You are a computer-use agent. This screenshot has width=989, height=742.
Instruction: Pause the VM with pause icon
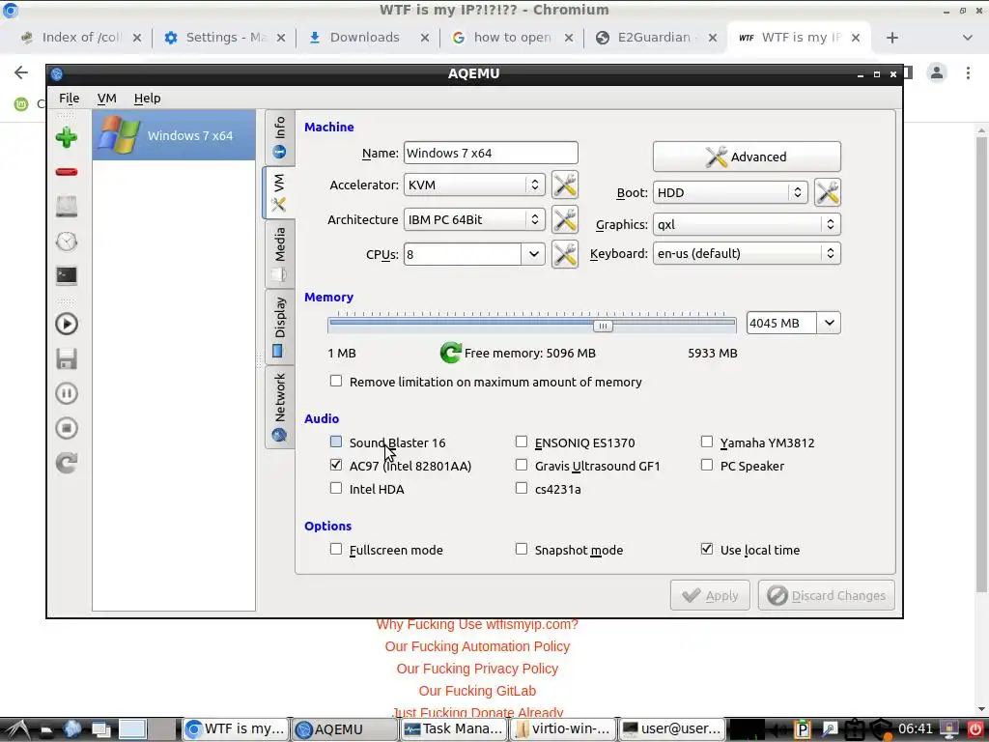[x=67, y=393]
